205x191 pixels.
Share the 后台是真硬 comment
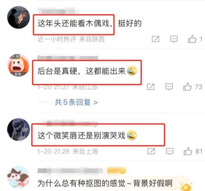[151, 87]
